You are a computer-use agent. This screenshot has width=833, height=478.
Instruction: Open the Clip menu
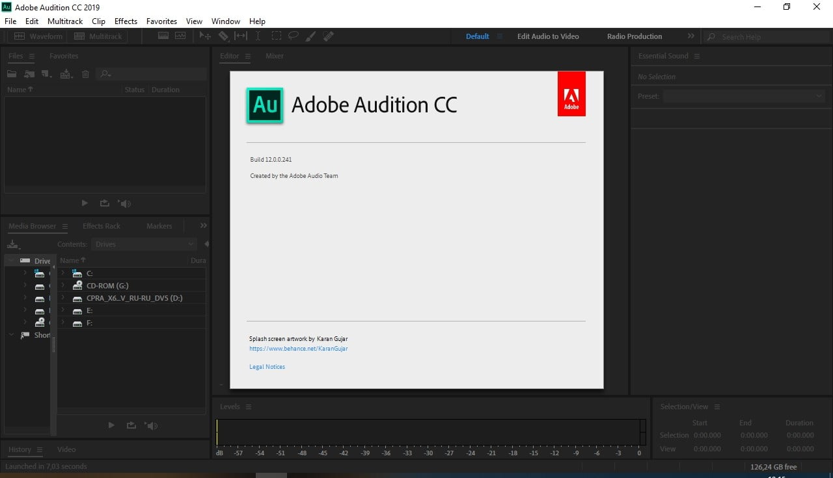(98, 21)
